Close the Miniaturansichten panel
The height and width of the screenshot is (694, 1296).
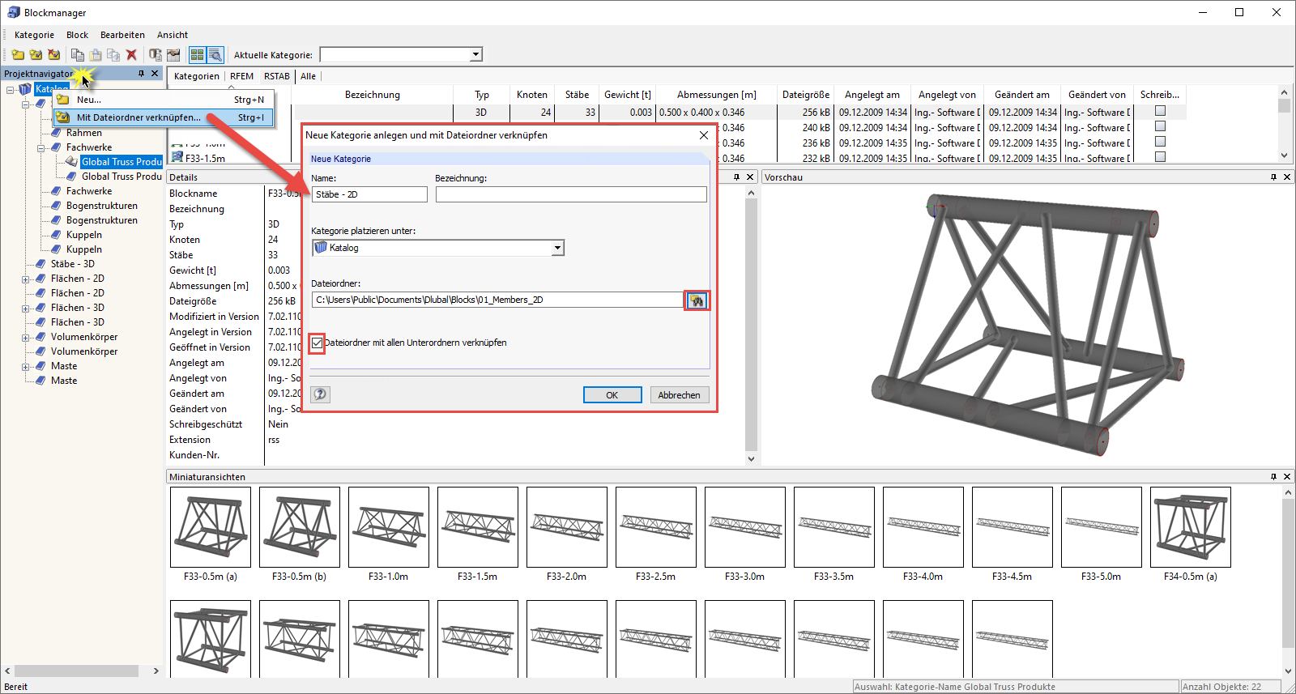click(x=1287, y=476)
